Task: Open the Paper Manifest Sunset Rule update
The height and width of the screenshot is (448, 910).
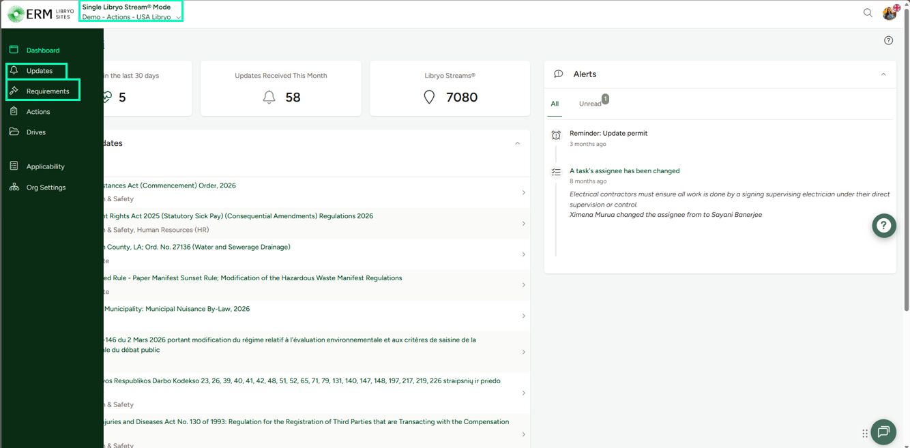Action: 252,278
